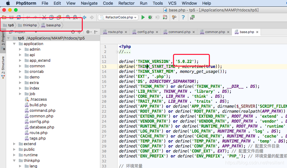This screenshot has height=168, width=287.
Task: Click the Copy icon in the toolbar
Action: pos(52,17)
